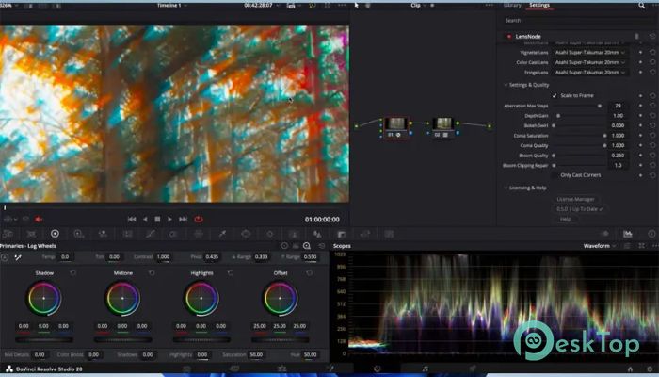Open the Timeline 1 dropdown

click(172, 5)
